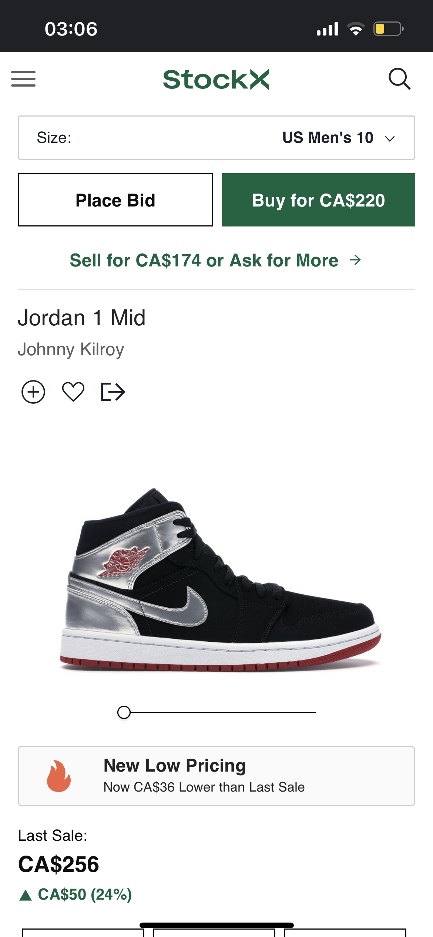Share product with the share icon

(113, 392)
